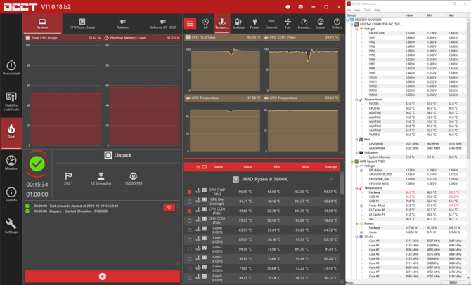The height and width of the screenshot is (285, 471).
Task: Stop the running Linpack test
Action: click(x=103, y=277)
